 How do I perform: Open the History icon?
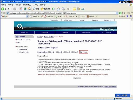54,9
